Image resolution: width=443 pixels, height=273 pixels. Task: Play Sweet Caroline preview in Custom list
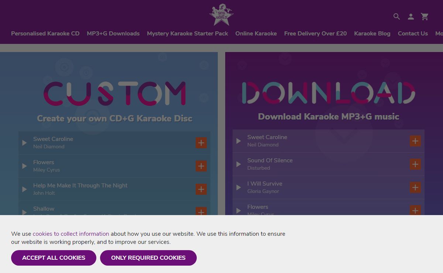[24, 143]
